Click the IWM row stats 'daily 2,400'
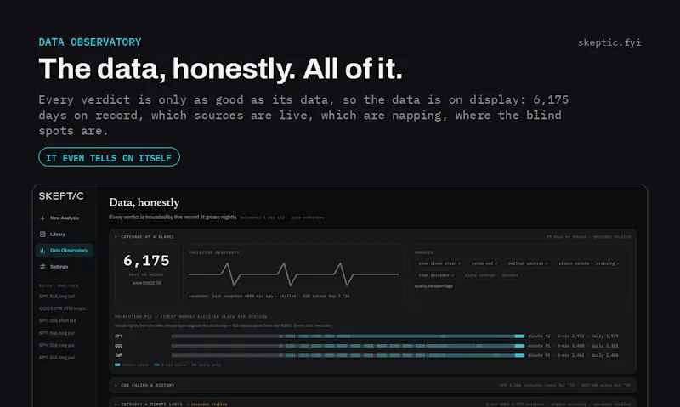 (x=605, y=355)
